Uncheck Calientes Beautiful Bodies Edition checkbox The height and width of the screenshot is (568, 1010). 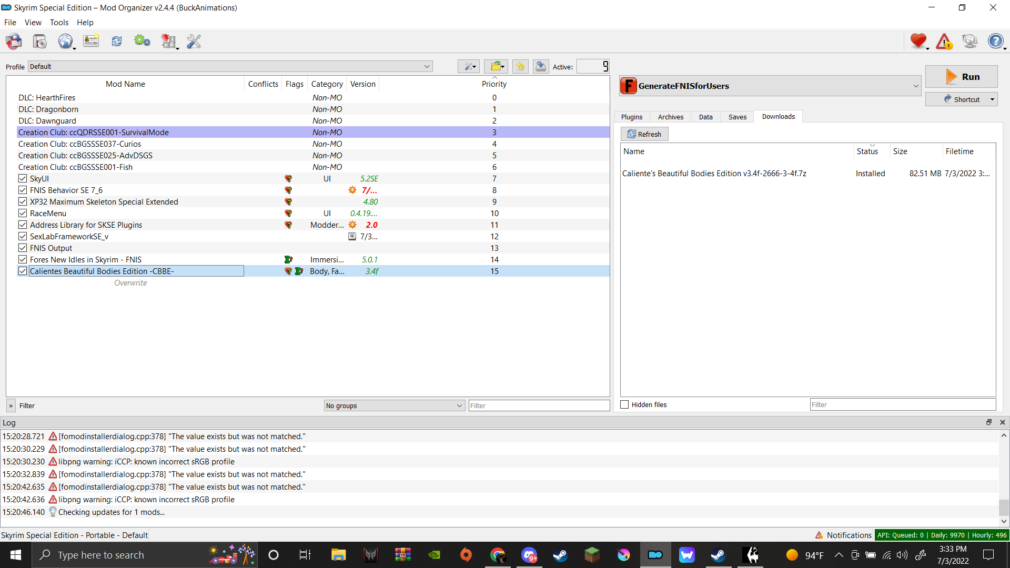click(x=23, y=271)
